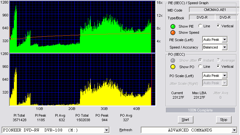Select Vertical mode for PO graph

[x=218, y=66]
